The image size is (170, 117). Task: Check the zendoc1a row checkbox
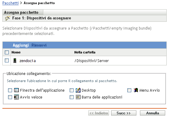7,61
